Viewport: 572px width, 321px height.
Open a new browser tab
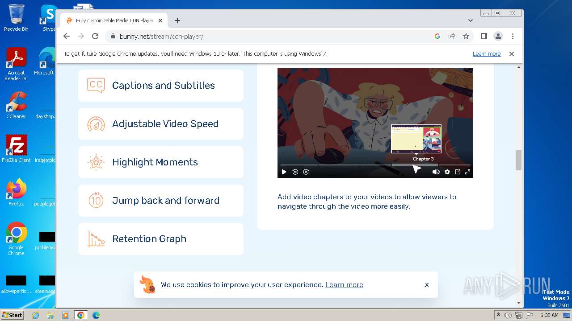coord(177,21)
